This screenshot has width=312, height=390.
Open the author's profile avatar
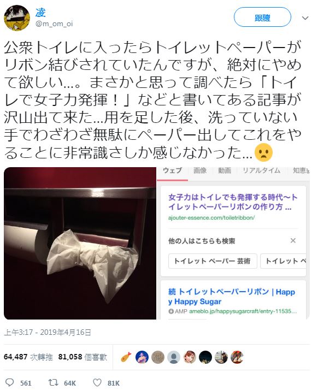coord(17,18)
